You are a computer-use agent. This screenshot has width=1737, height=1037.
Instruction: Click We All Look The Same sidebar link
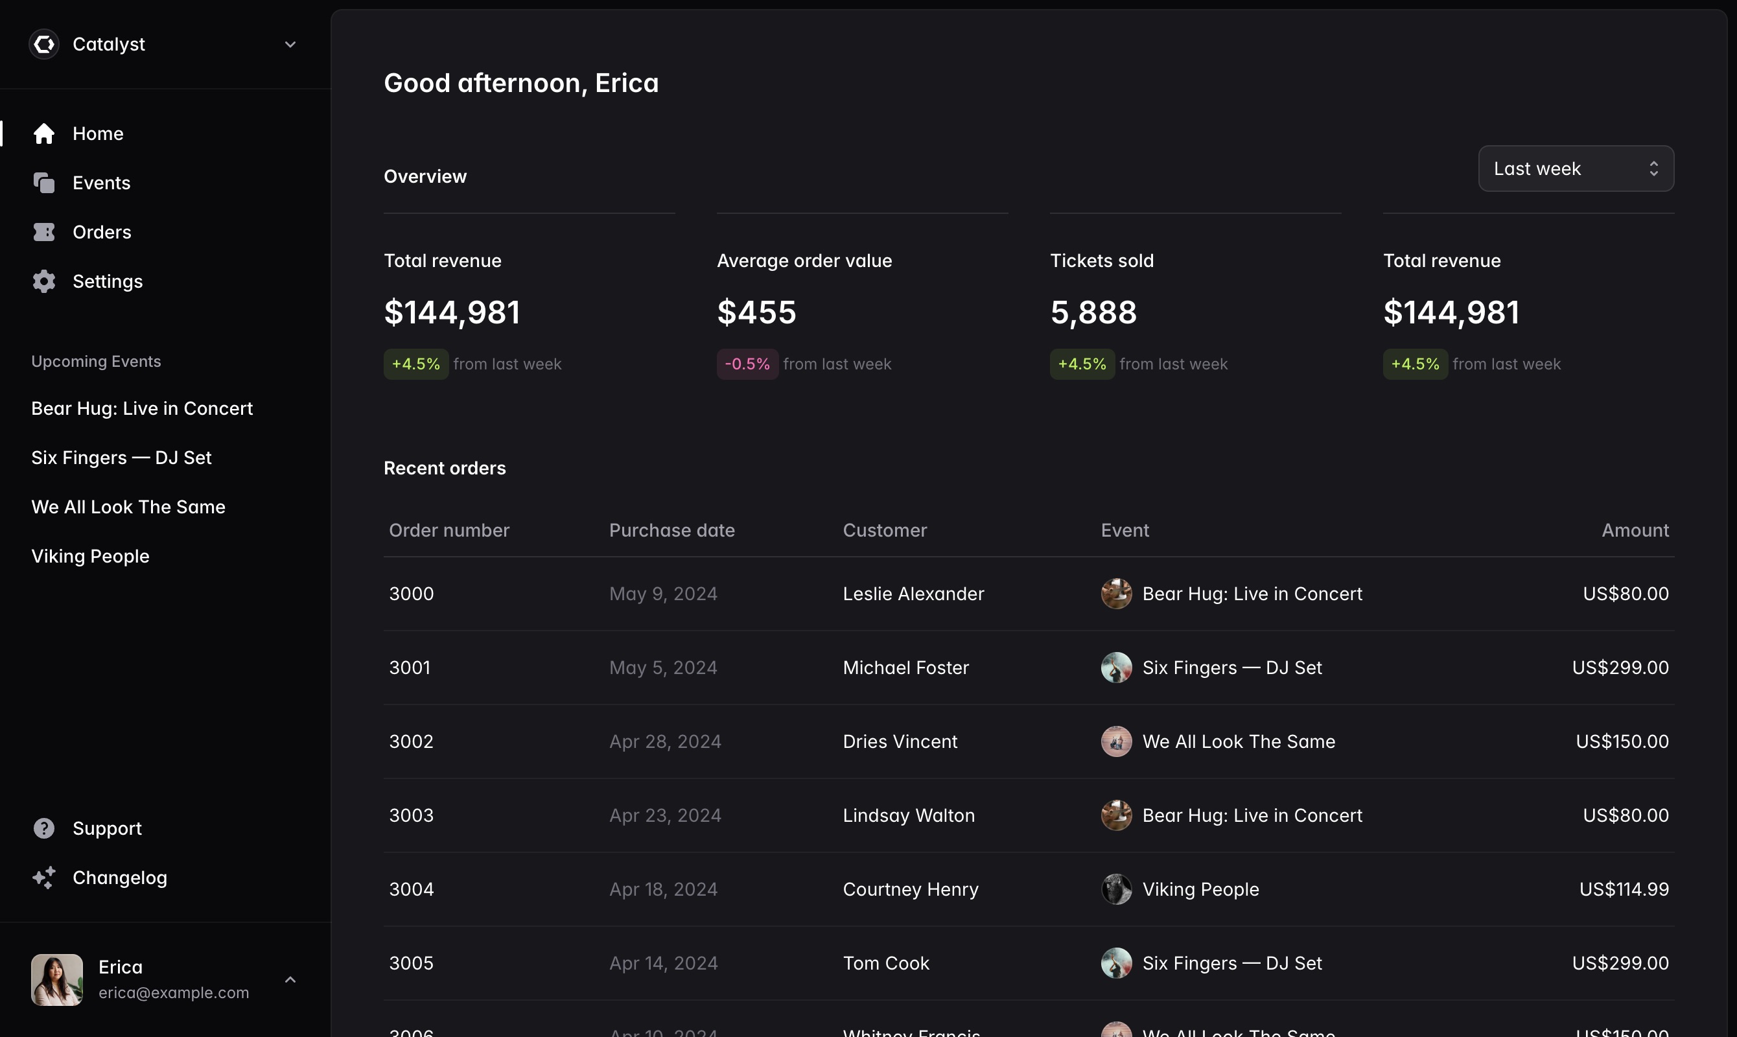128,507
